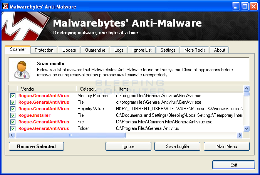260x175 pixels.
Task: Uncheck the Folder row checkbox
Action: click(13, 128)
